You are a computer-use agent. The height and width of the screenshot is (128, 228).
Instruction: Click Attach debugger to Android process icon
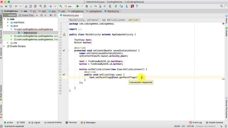tap(100, 6)
